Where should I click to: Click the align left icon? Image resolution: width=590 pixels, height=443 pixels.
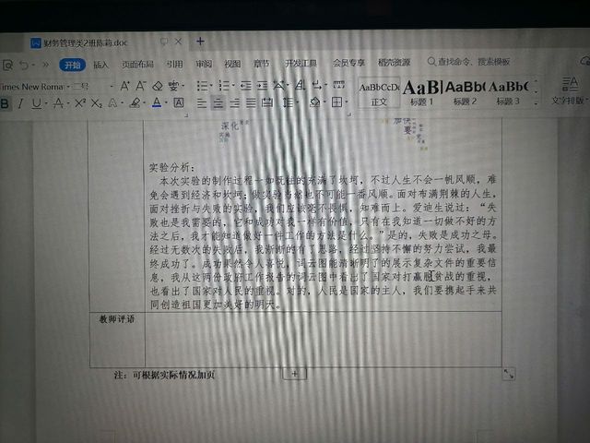[201, 102]
